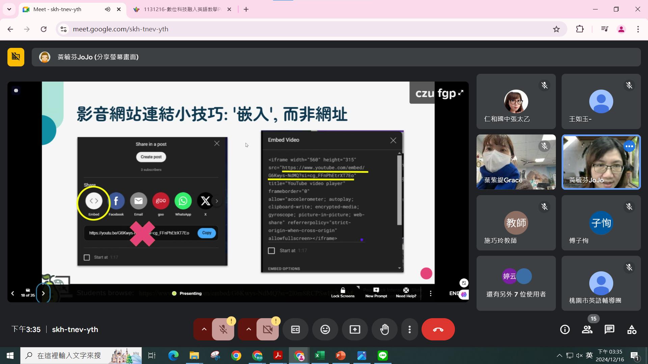This screenshot has height=364, width=648.
Task: Select the Meet skh-tnev-yth tab
Action: pos(64,9)
